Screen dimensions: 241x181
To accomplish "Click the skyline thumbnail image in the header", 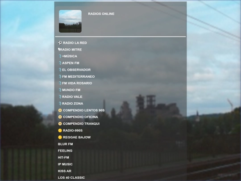I will coord(70,21).
